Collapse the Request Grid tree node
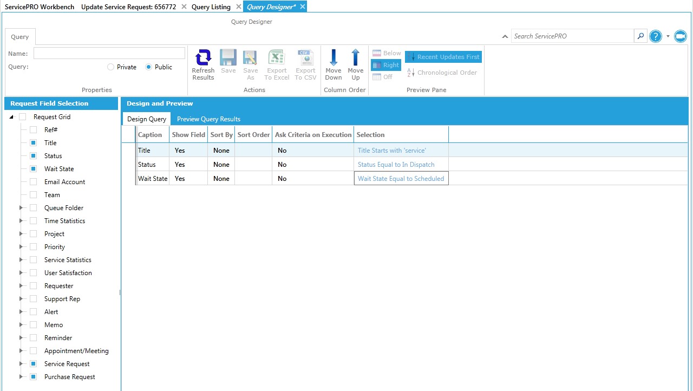Image resolution: width=693 pixels, height=391 pixels. click(x=11, y=117)
